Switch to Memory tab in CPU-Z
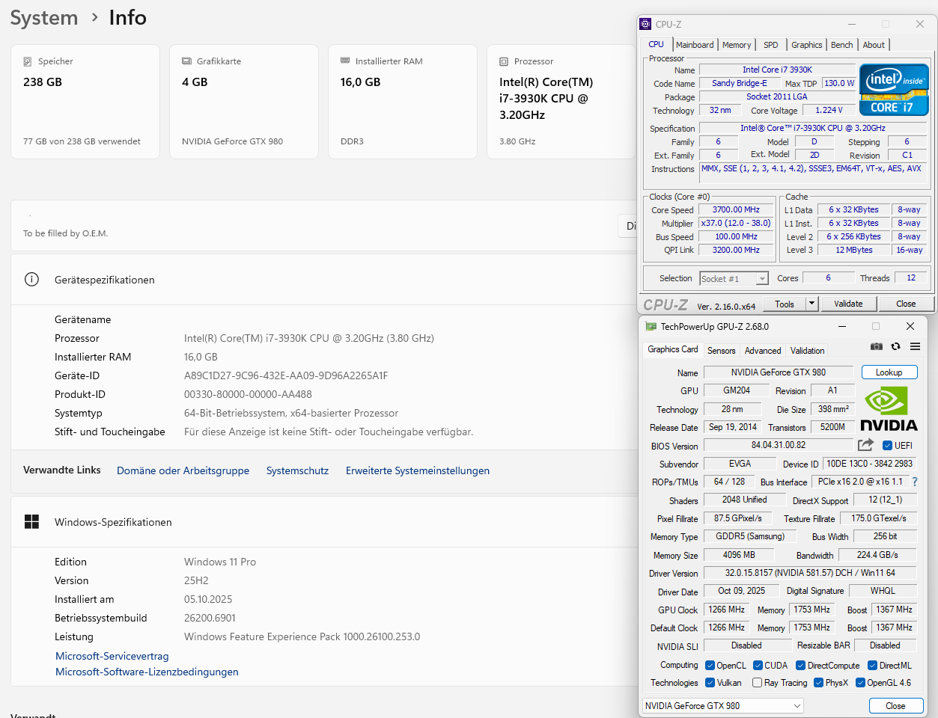Screen dimensions: 938x718 [737, 45]
